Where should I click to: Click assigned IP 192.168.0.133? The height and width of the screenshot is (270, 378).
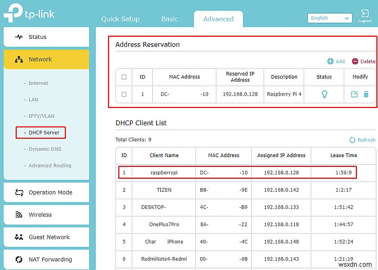point(281,207)
